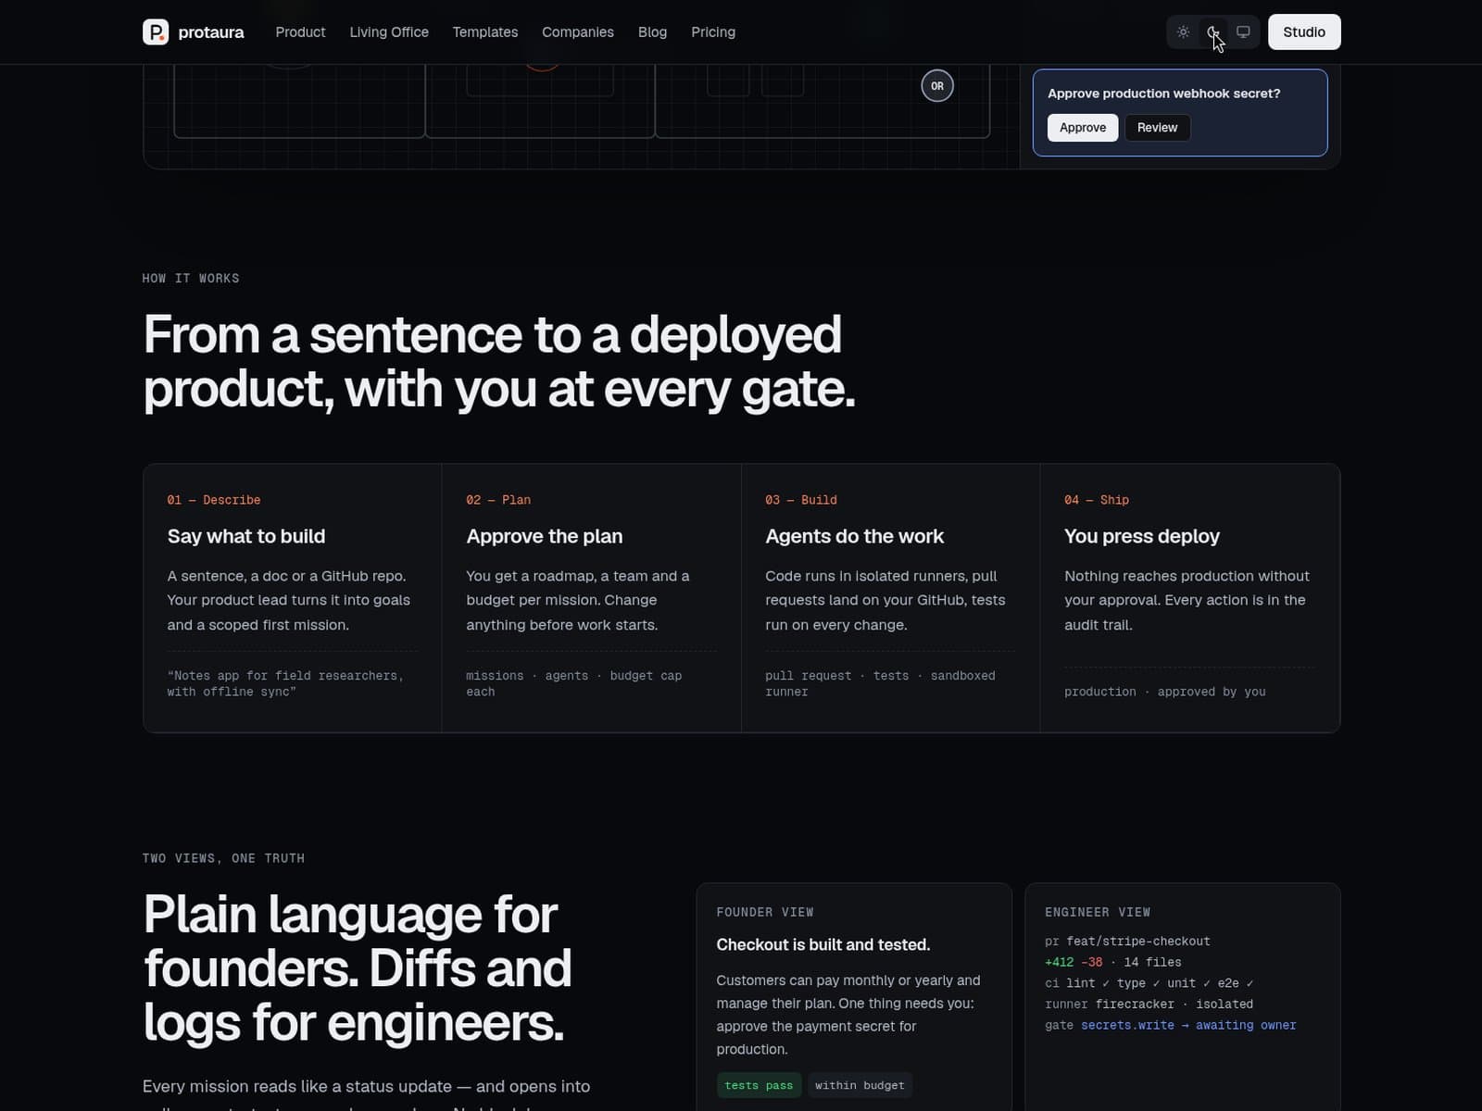
Task: Select system theme monitor icon
Action: pos(1243,32)
